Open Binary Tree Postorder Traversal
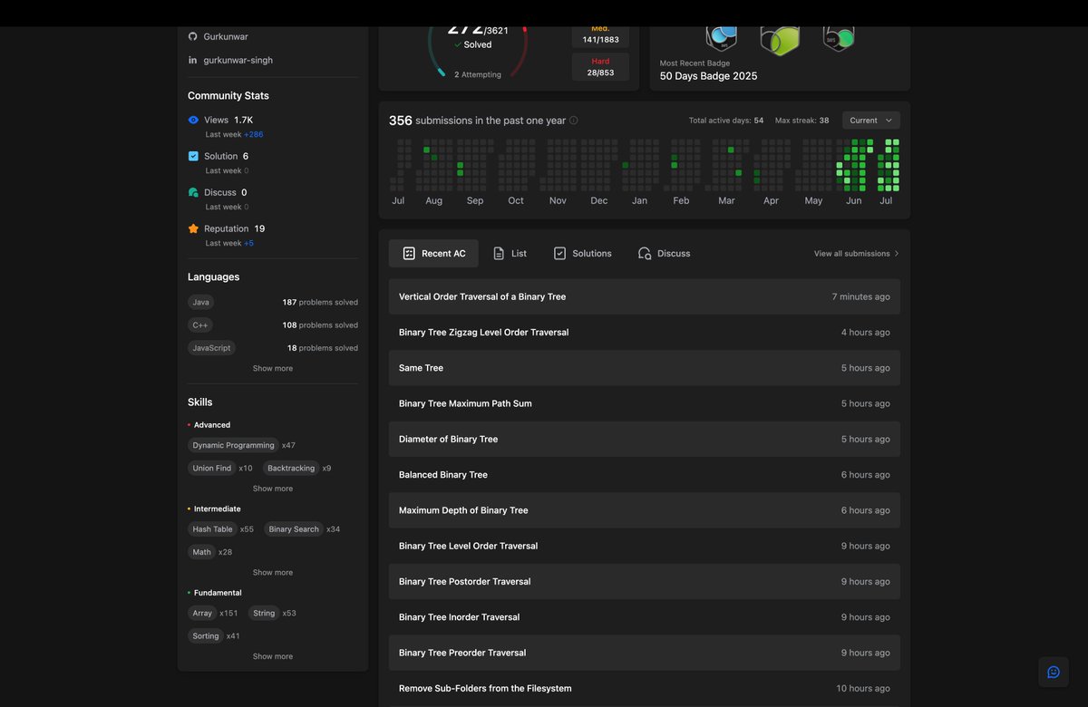Screen dimensions: 1088x707 point(645,581)
